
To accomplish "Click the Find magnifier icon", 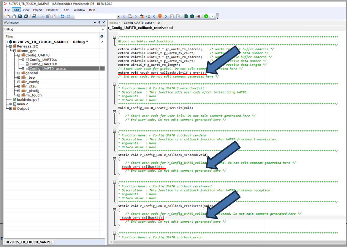I will 130,16.
